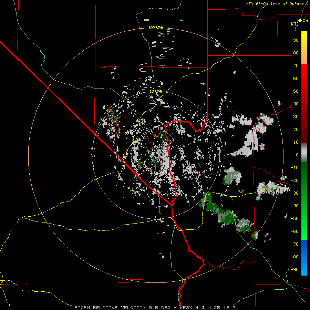
Task: Click the "100 NMI" range ring label
Action: [156, 28]
